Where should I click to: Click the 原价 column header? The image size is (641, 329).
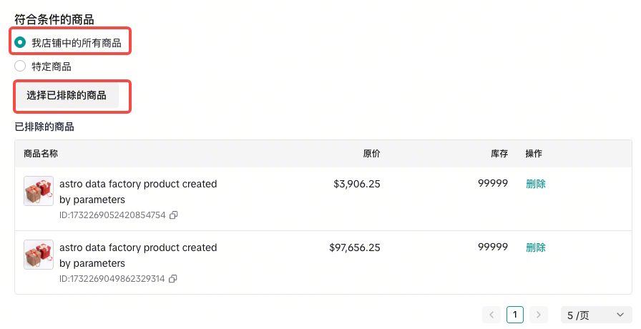point(371,154)
